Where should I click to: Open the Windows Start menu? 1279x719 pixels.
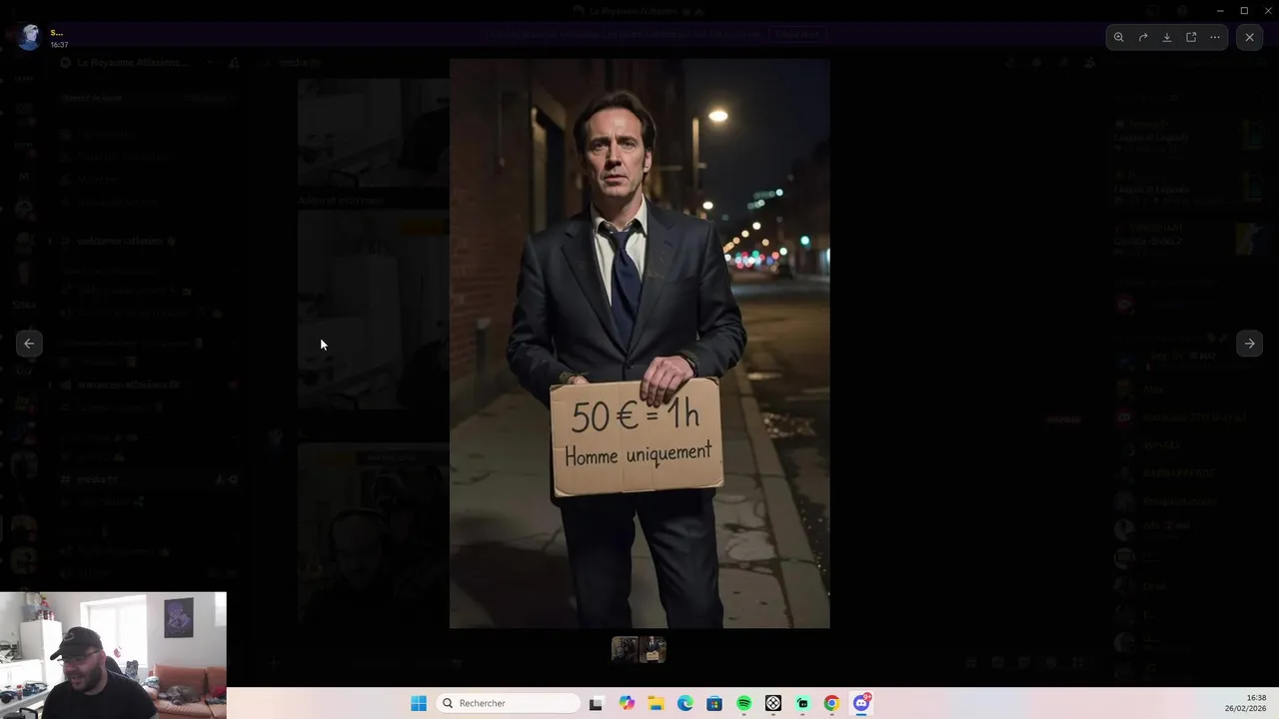click(419, 703)
